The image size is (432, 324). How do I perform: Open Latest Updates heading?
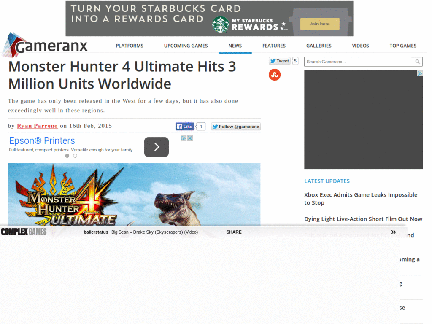point(327,181)
